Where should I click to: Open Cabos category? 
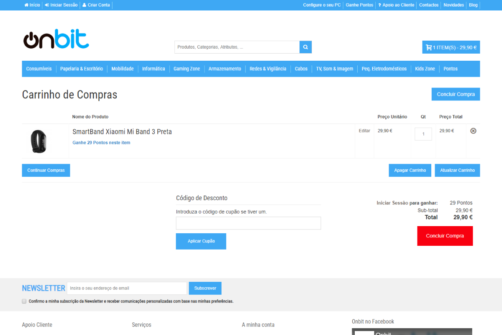pos(301,69)
